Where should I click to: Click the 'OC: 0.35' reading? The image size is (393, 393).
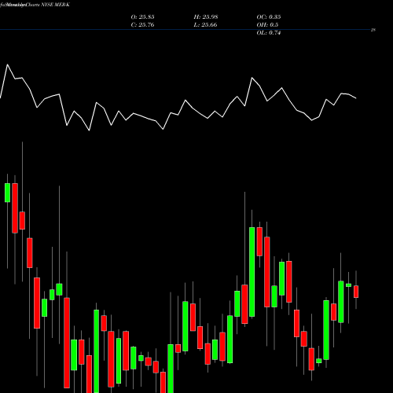[269, 17]
